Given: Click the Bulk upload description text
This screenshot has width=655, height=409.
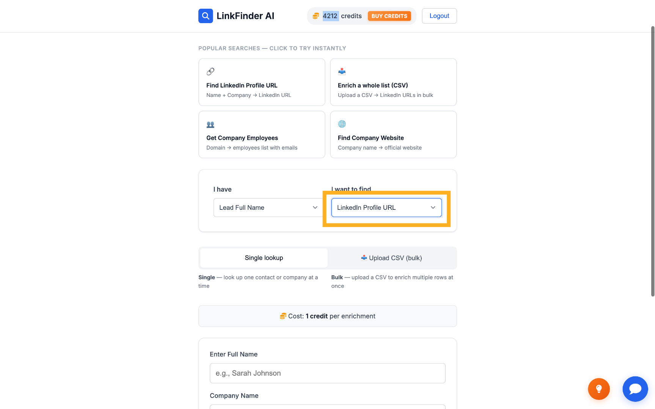Looking at the screenshot, I should 392,282.
